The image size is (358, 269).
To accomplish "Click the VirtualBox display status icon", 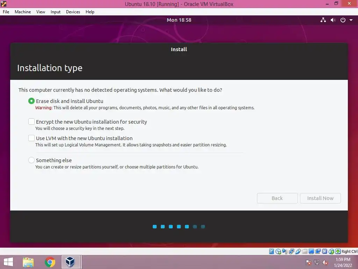I will coord(311,251).
